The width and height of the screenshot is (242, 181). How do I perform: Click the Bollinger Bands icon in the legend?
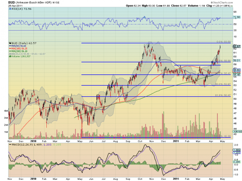tap(10, 54)
